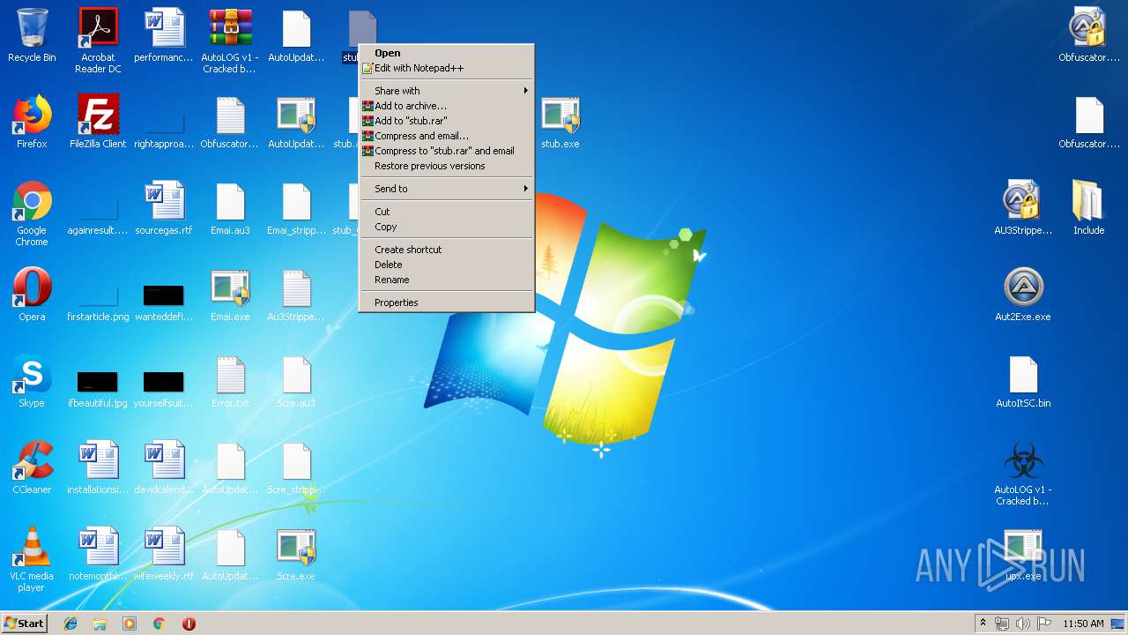Choose Rename in context menu
Screen dimensions: 1128x635
pos(447,280)
